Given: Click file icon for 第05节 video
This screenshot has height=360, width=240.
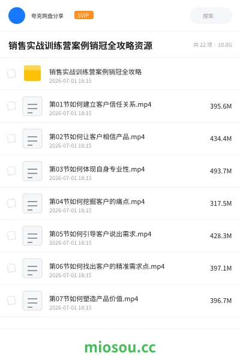Looking at the screenshot, I should click(x=32, y=236).
